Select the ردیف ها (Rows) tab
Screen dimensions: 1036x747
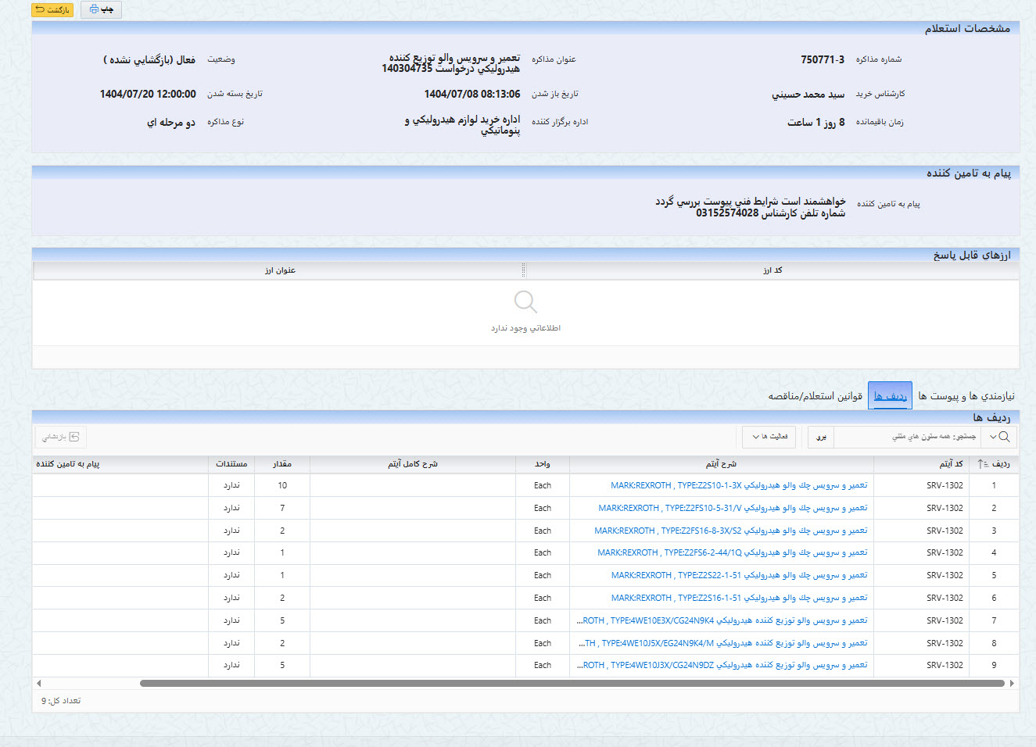[890, 396]
